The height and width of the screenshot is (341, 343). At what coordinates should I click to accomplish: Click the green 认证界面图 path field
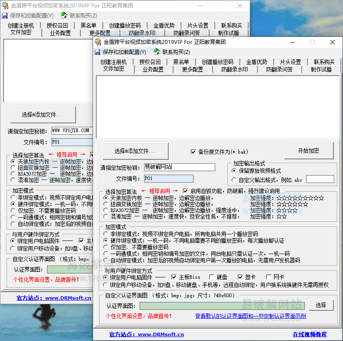(x=222, y=306)
